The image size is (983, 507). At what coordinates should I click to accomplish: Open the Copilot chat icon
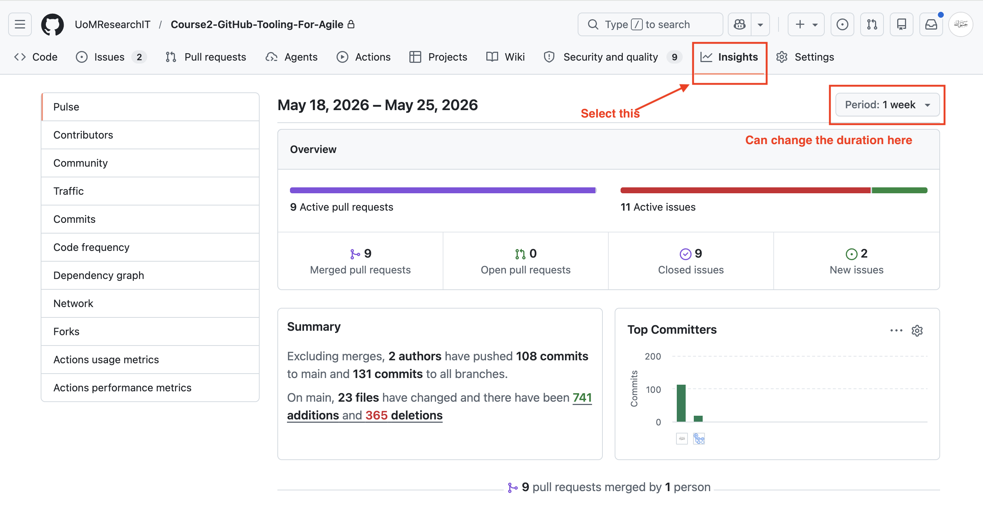click(739, 24)
